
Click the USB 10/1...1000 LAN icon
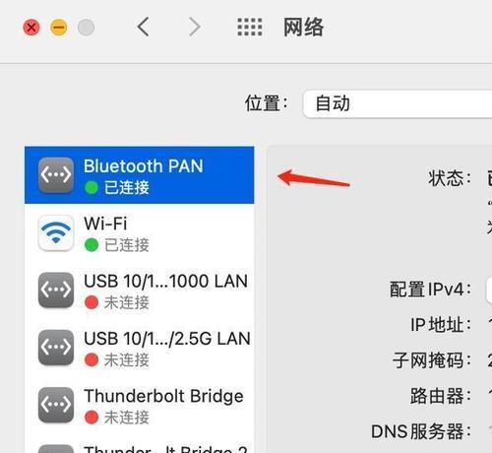56,290
